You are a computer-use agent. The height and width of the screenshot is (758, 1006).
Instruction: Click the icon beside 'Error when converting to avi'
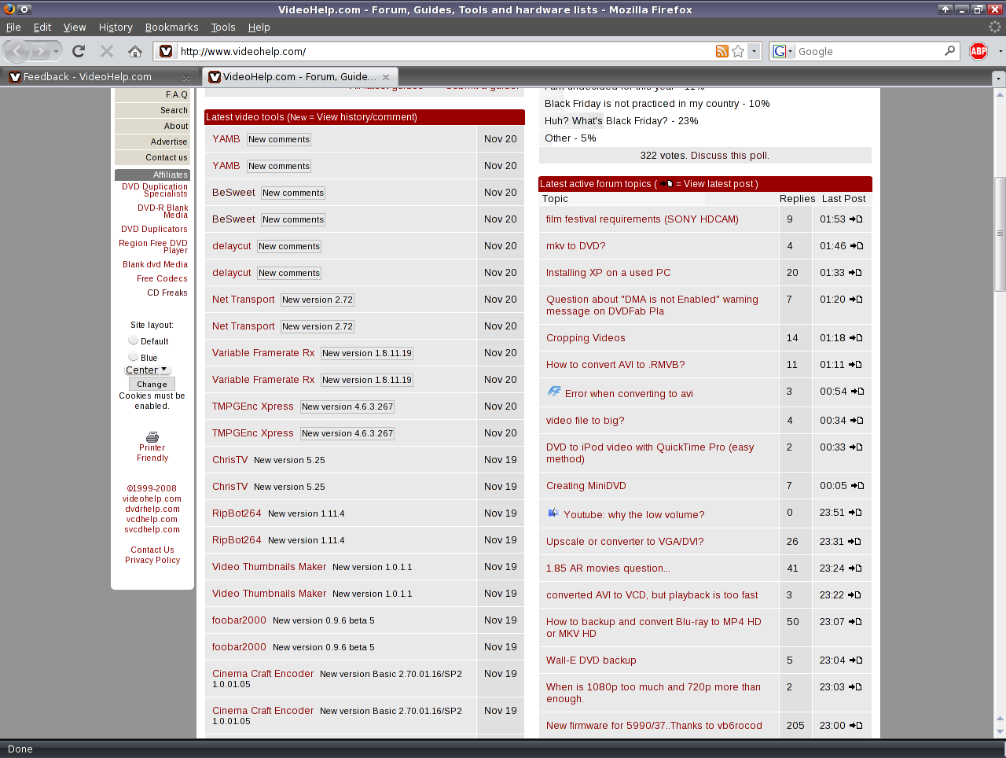click(x=554, y=392)
